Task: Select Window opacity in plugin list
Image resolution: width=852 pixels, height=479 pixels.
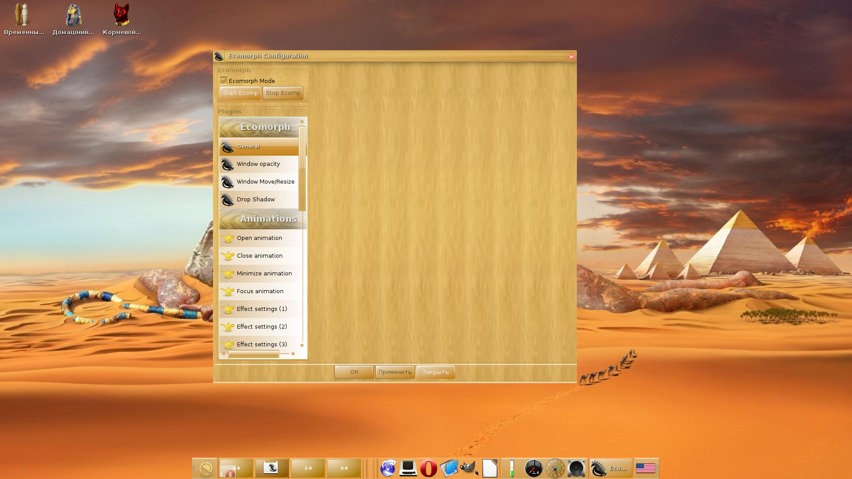Action: coord(259,164)
